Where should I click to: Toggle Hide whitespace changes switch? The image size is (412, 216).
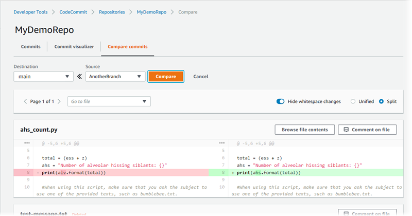pos(280,101)
